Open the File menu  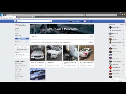pos(2,19)
